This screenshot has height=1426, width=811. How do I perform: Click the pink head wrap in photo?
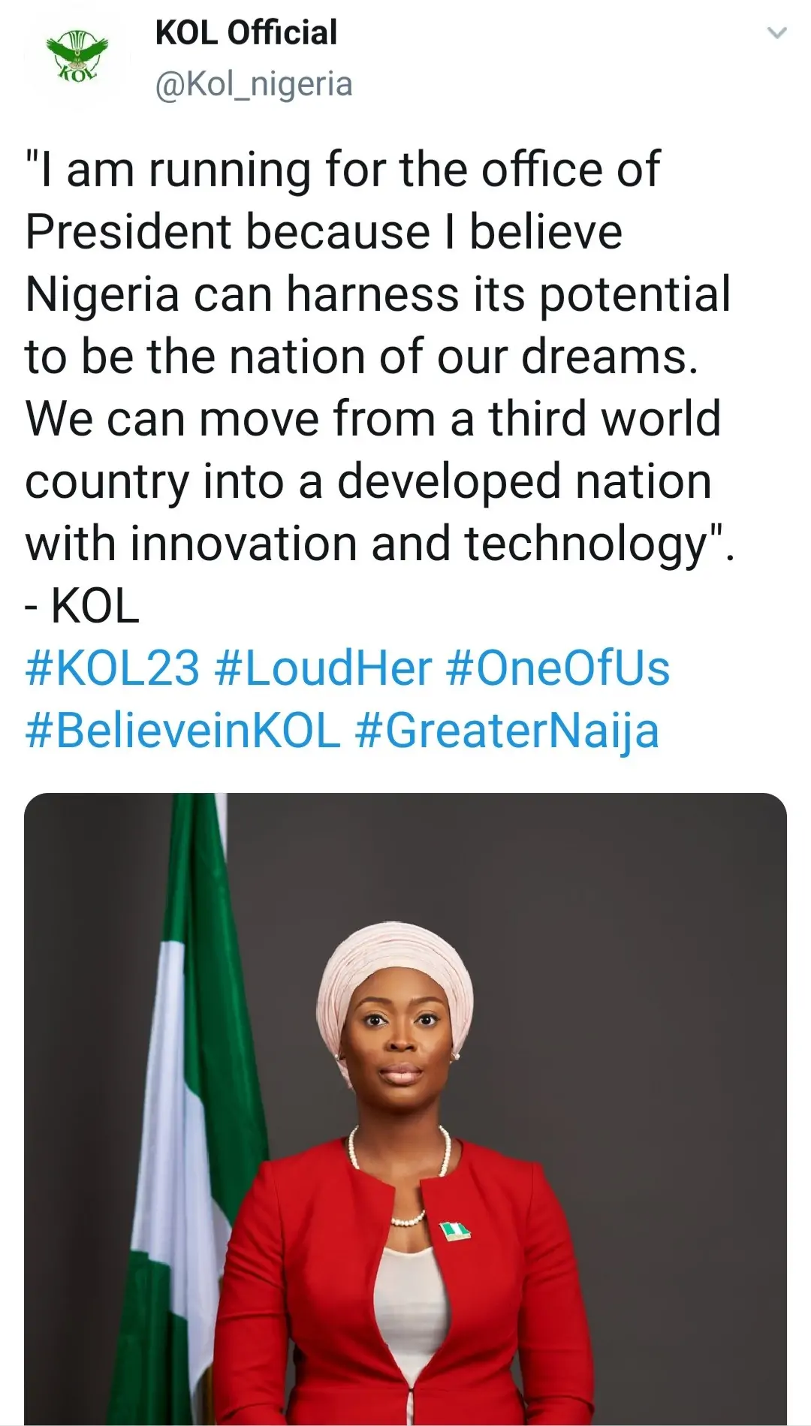(x=396, y=969)
